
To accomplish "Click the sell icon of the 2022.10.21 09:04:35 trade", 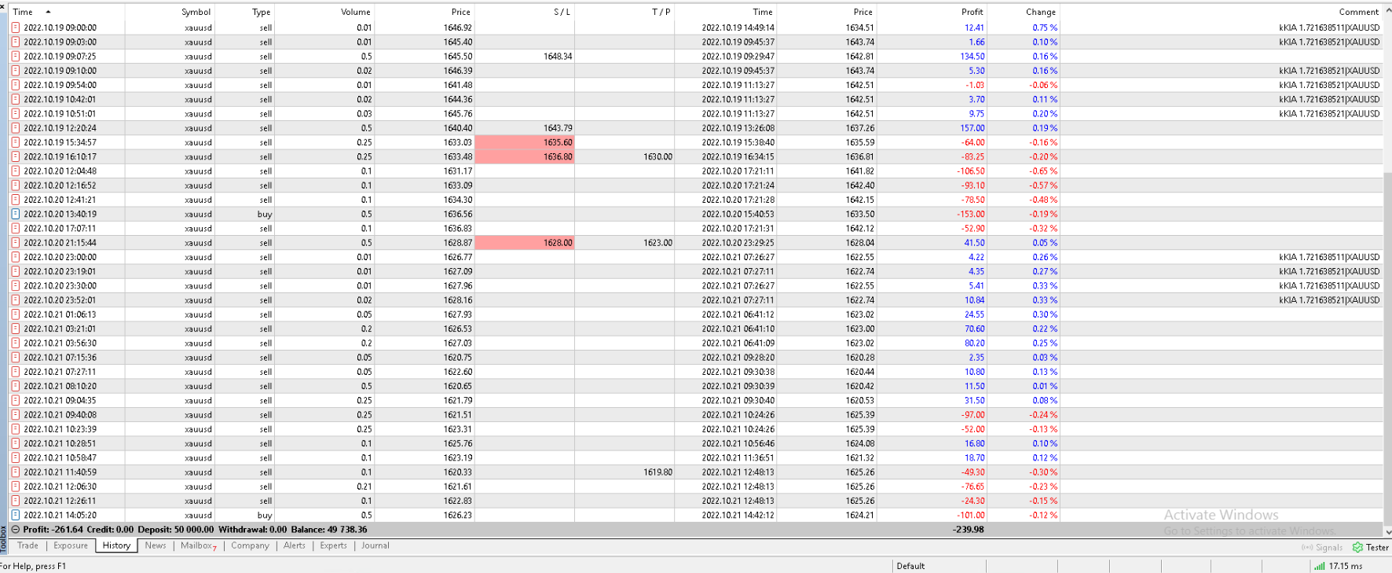I will [15, 401].
